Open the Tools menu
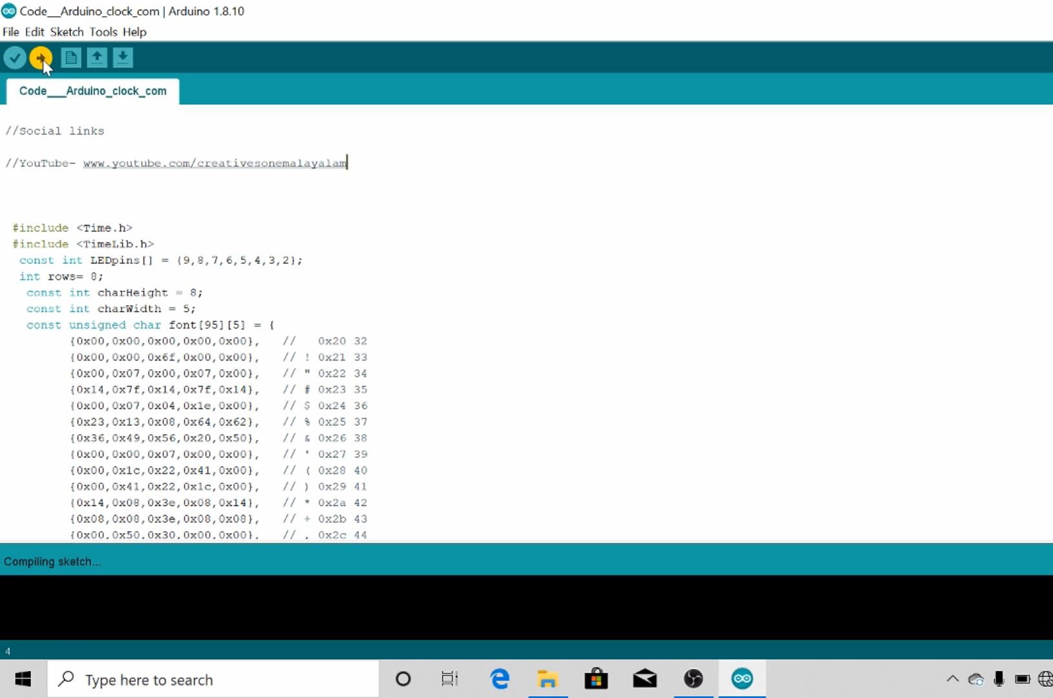1053x698 pixels. point(103,32)
